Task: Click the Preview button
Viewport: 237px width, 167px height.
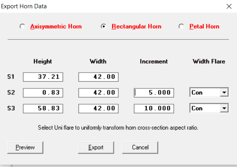Action: click(25, 147)
